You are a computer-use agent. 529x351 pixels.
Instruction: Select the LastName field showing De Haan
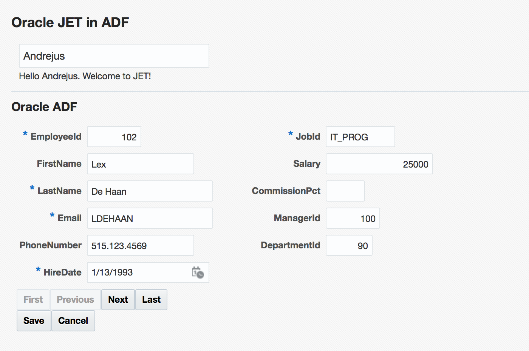click(150, 191)
